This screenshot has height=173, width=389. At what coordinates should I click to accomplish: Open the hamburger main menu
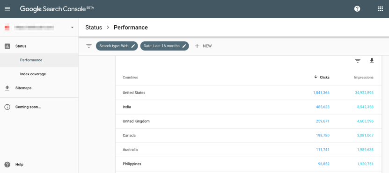tap(7, 9)
